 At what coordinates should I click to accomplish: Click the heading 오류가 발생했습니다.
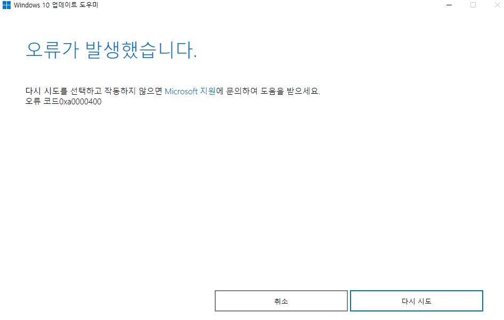point(111,51)
